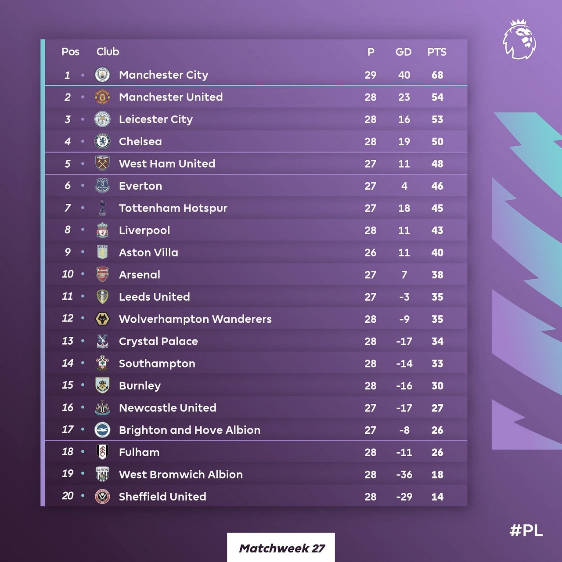Image resolution: width=562 pixels, height=562 pixels.
Task: Click the Club column header
Action: point(108,51)
